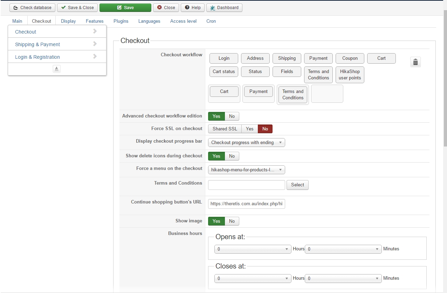This screenshot has width=447, height=293.
Task: Set Advanced checkout workflow edition to Yes
Action: point(216,116)
